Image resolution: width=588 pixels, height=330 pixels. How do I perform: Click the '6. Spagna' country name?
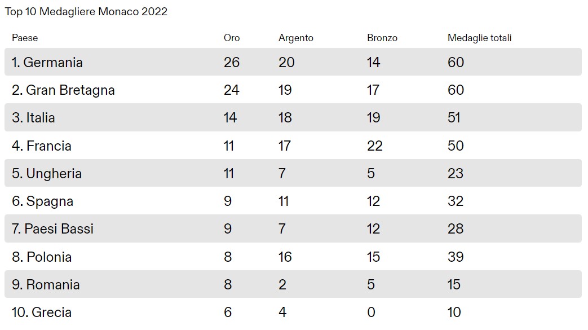[43, 201]
